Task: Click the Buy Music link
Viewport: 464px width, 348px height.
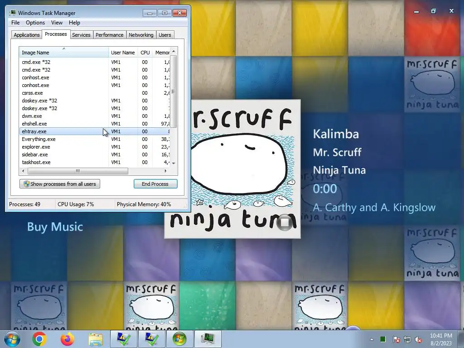Action: coord(55,227)
